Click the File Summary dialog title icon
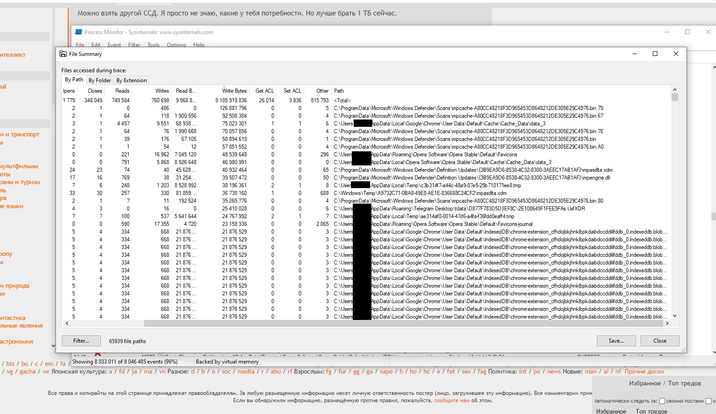The width and height of the screenshot is (716, 414). pos(63,54)
